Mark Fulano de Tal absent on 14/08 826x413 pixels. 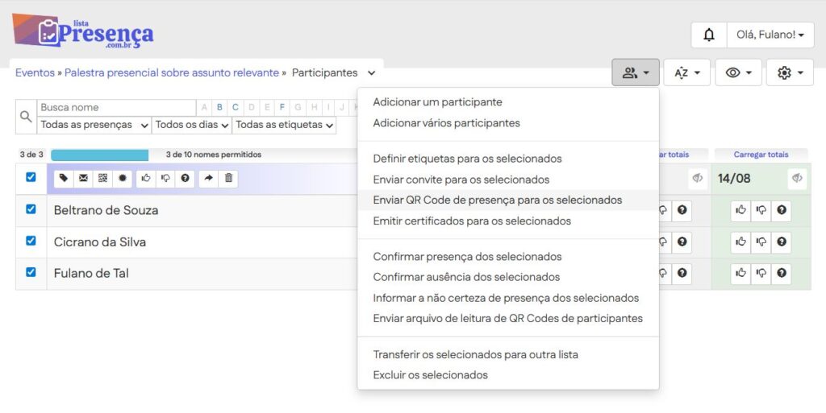coord(761,274)
